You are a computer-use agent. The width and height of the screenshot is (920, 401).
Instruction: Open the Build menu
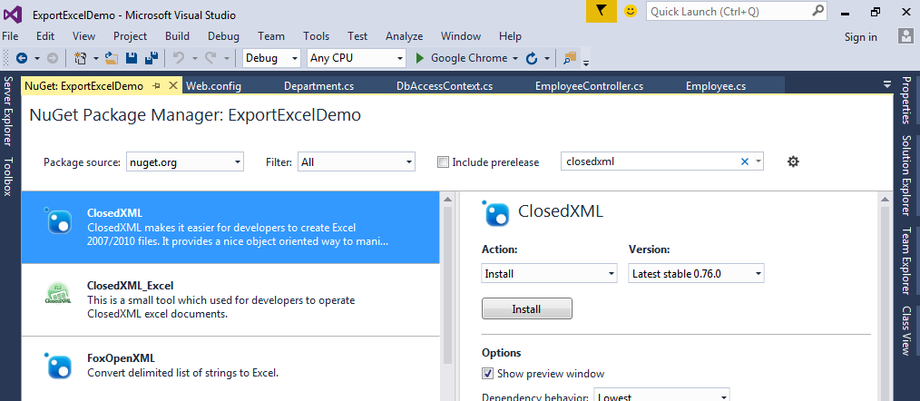tap(177, 36)
